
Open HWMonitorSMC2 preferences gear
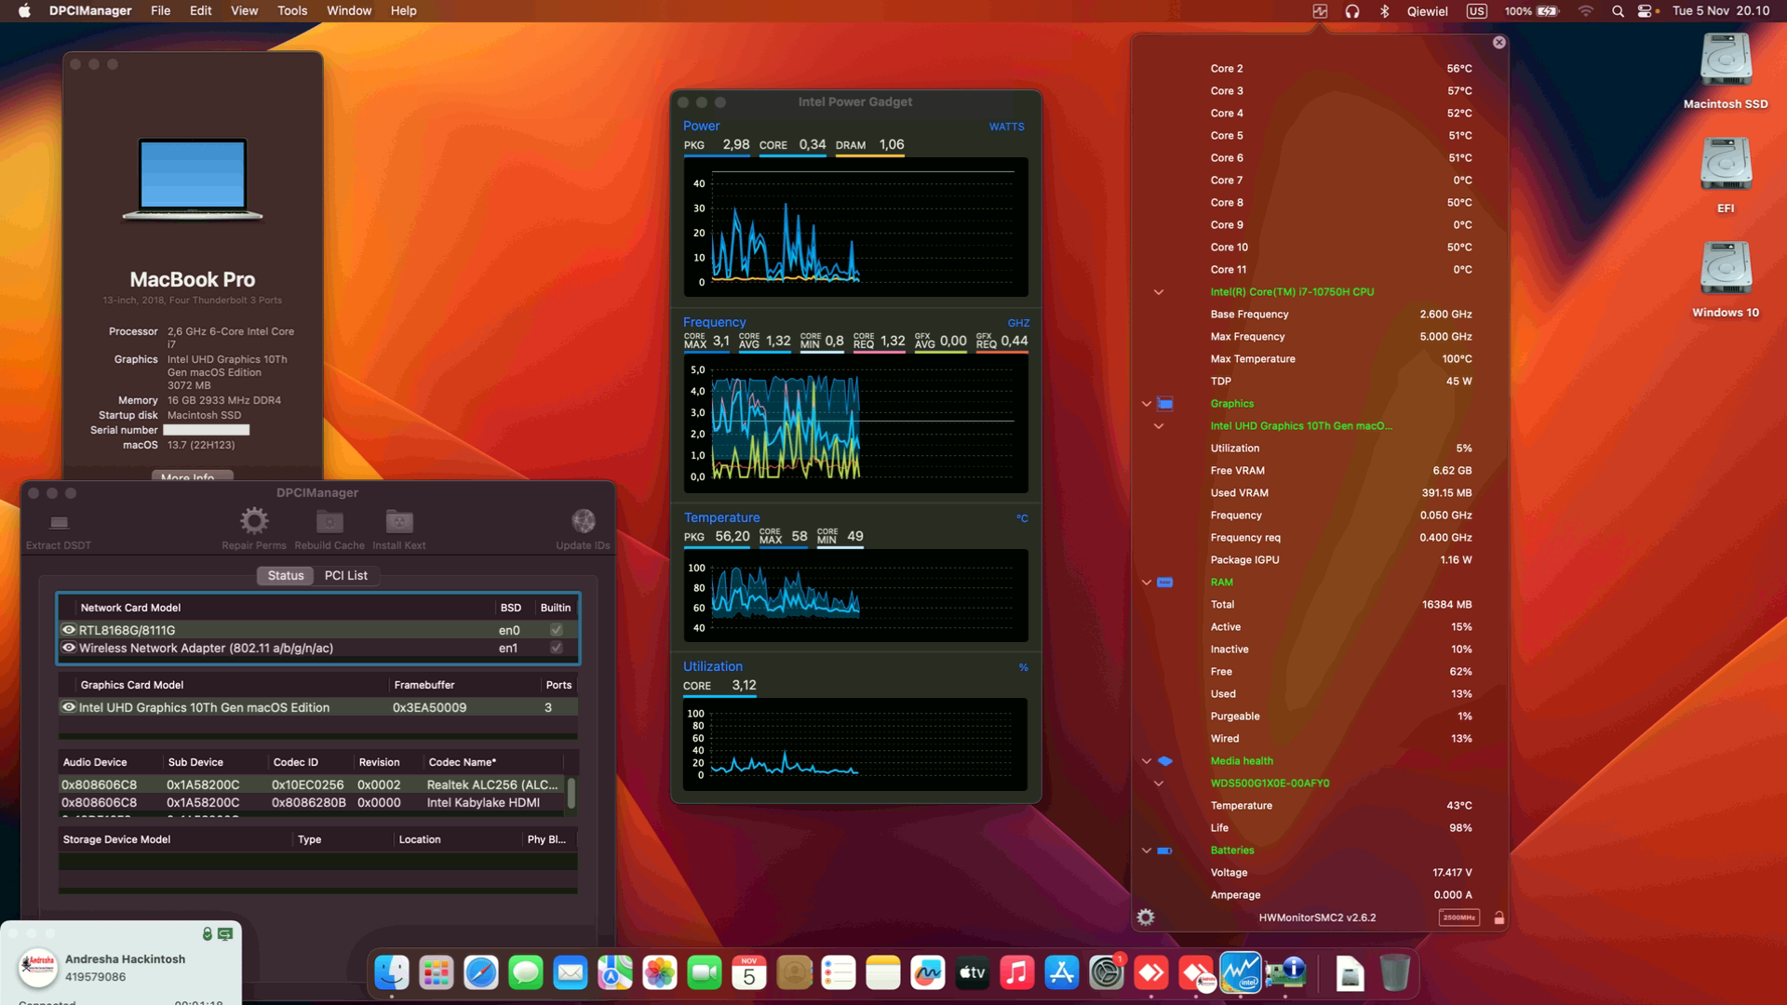tap(1145, 917)
